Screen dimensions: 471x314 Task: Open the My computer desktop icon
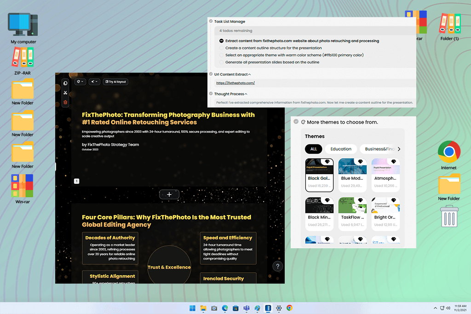pos(23,29)
